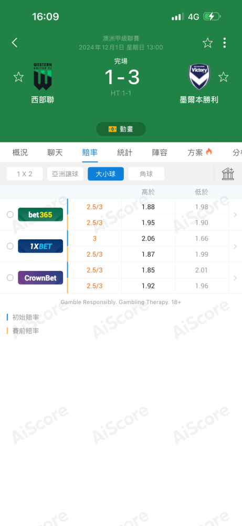Screen dimensions: 242x526
Task: Open the 1XBET bookmaker logo
Action: click(40, 246)
